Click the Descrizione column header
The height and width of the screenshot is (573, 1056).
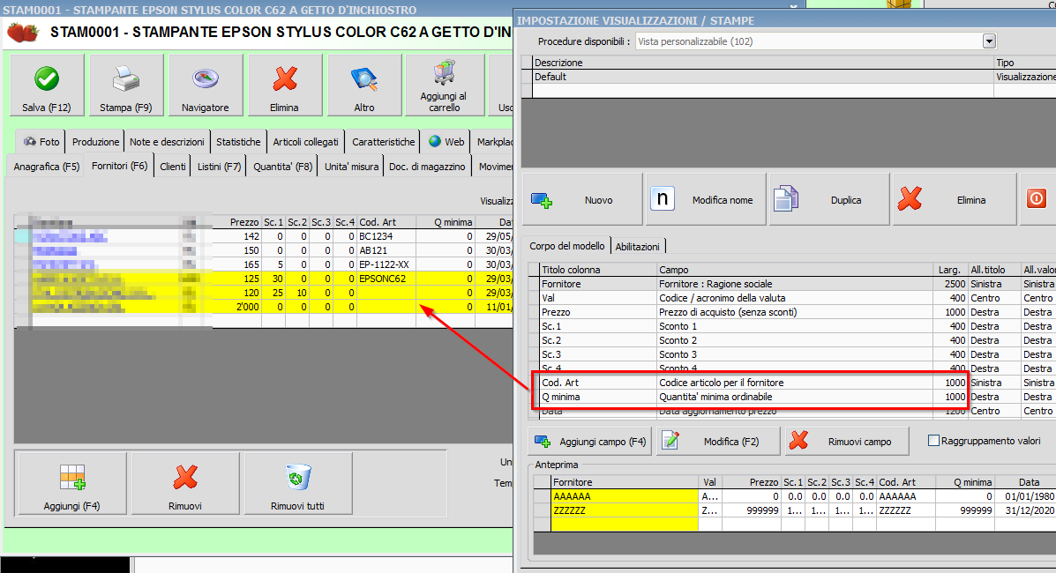pyautogui.click(x=763, y=63)
